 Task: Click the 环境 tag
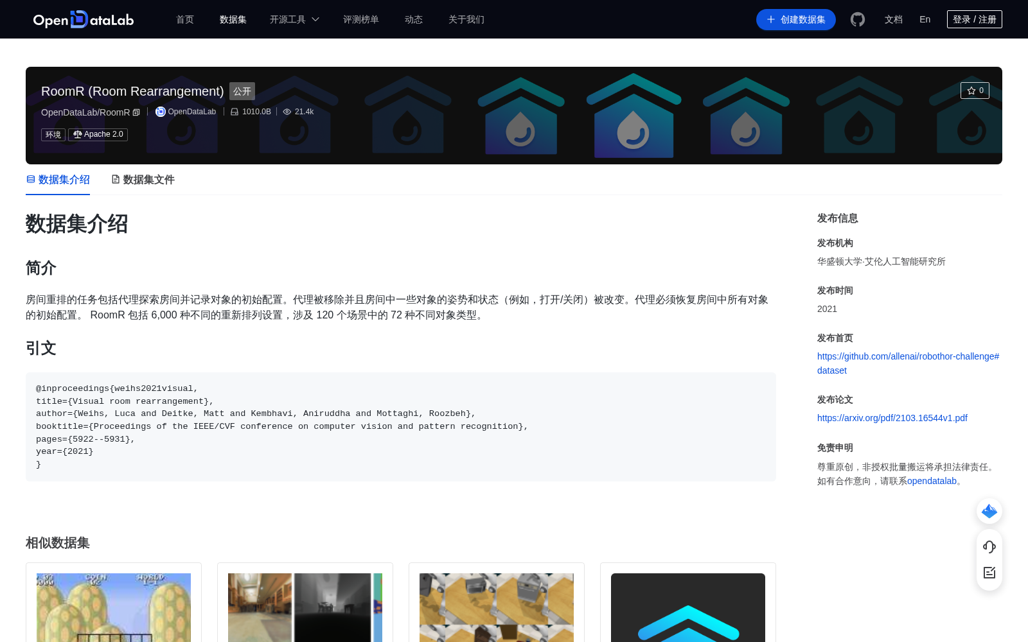pyautogui.click(x=53, y=135)
